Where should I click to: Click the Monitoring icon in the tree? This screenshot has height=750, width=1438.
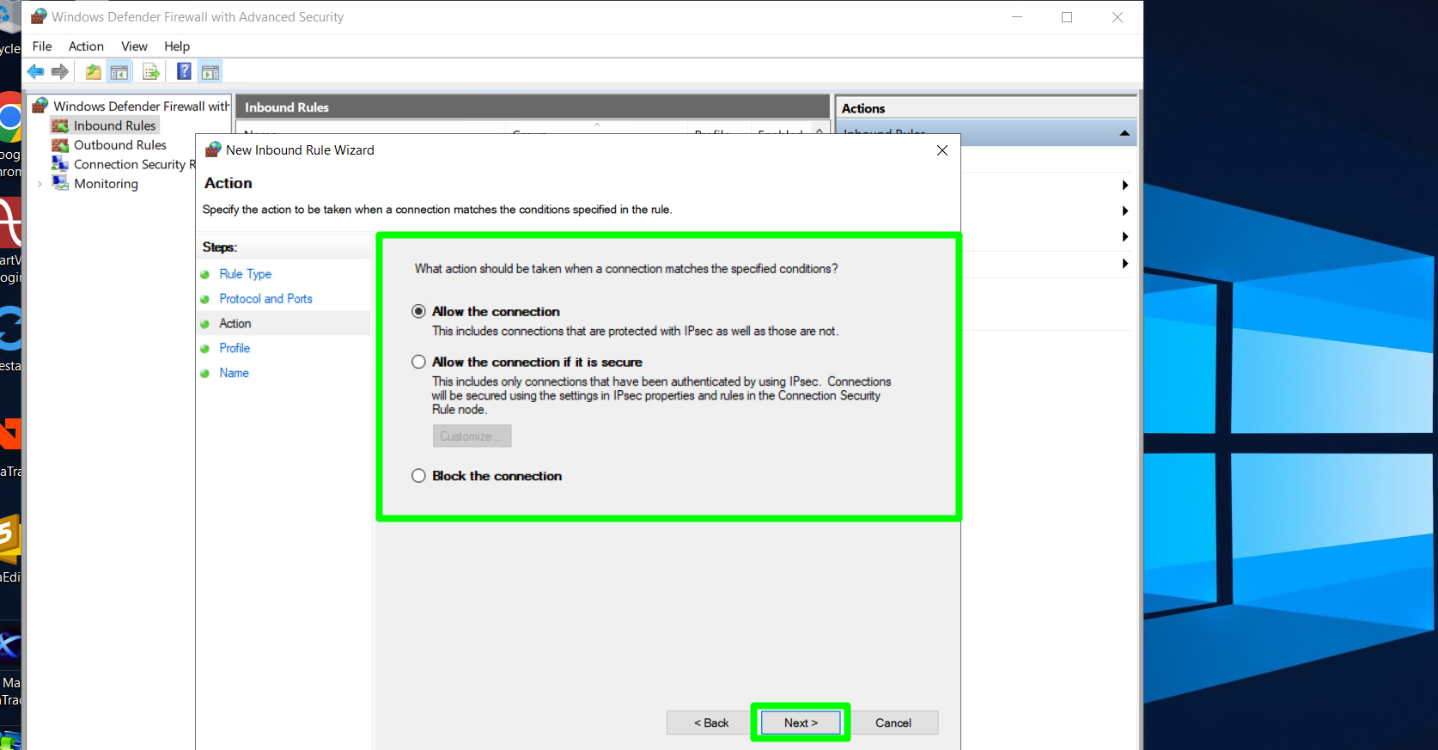(x=60, y=184)
